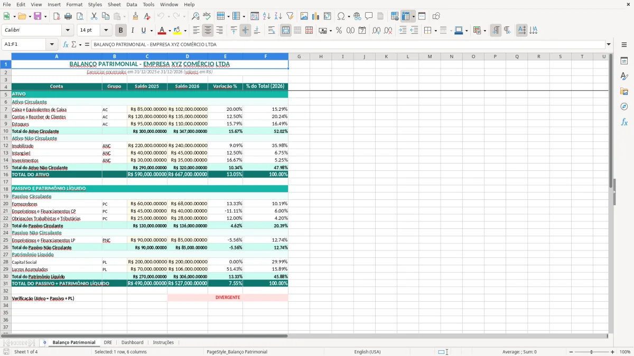
Task: Click the Copy icon
Action: (x=105, y=16)
